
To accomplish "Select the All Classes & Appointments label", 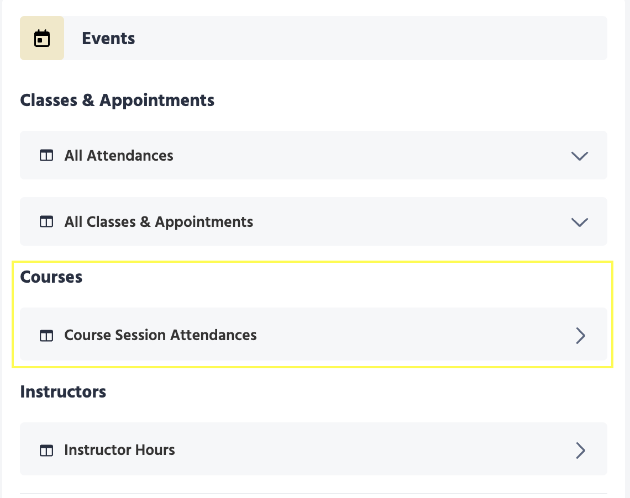I will (x=159, y=222).
